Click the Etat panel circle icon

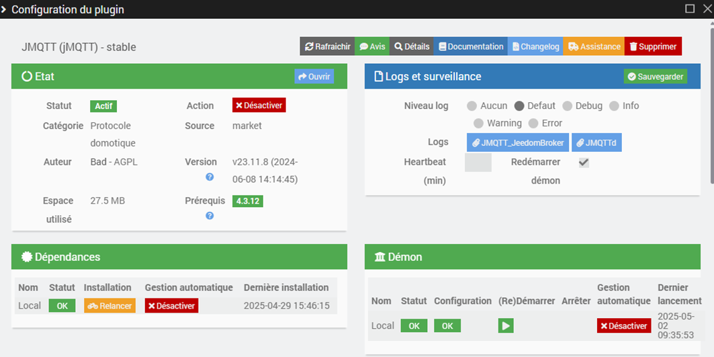[26, 77]
